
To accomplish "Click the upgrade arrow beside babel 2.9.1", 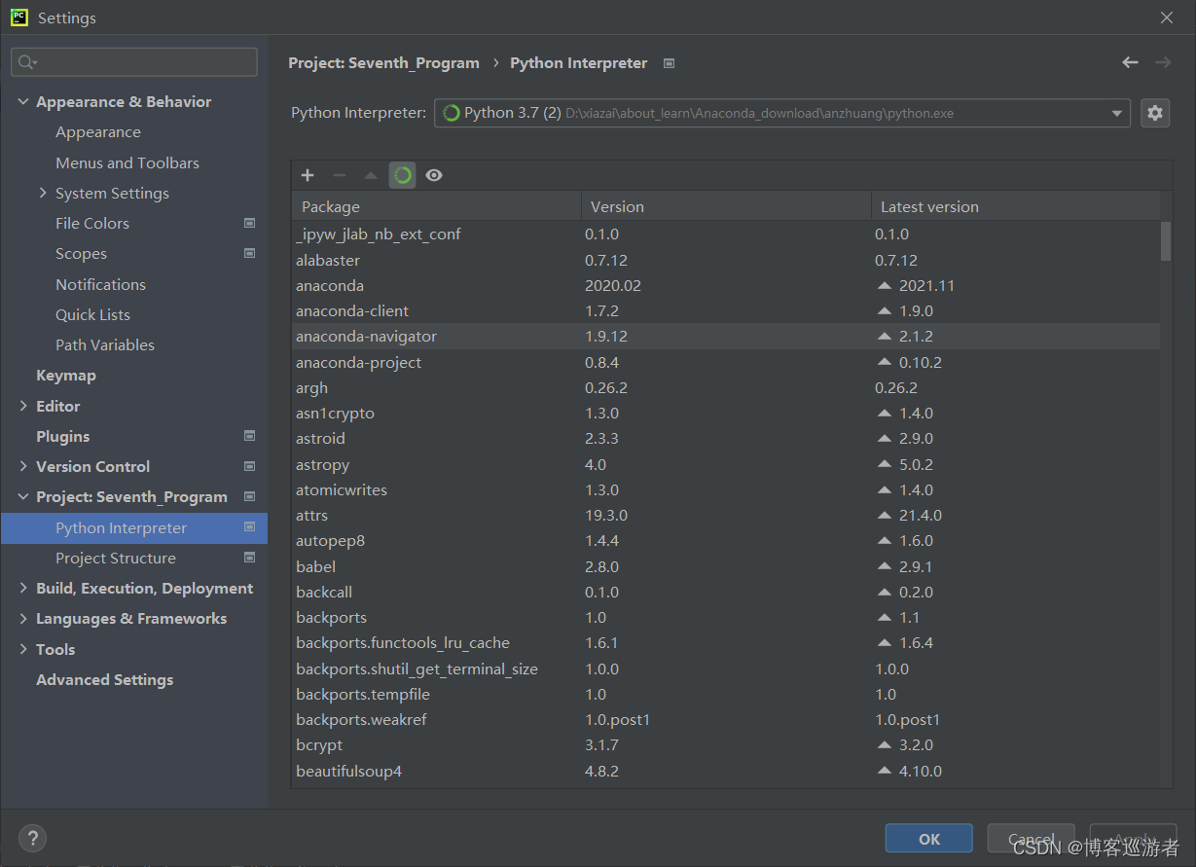I will [885, 566].
